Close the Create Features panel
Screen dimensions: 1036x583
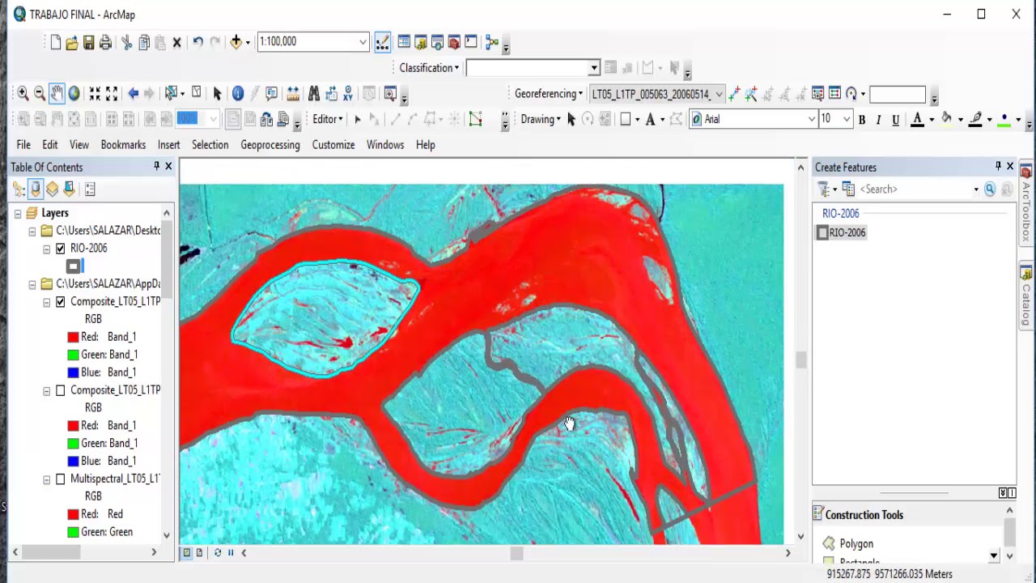click(1010, 166)
